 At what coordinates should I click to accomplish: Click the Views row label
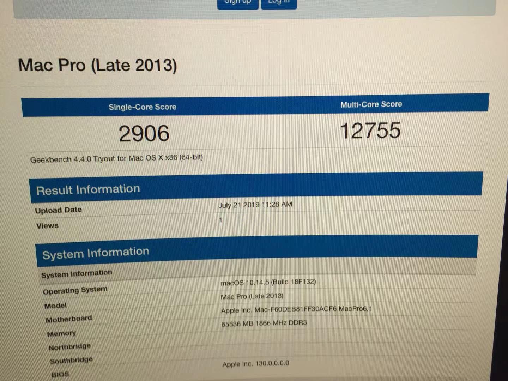coord(47,226)
